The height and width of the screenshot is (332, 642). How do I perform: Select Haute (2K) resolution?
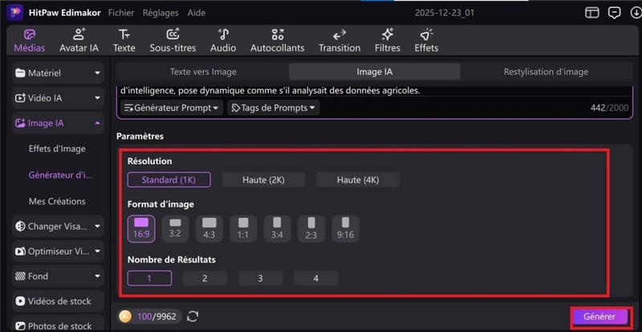click(263, 180)
